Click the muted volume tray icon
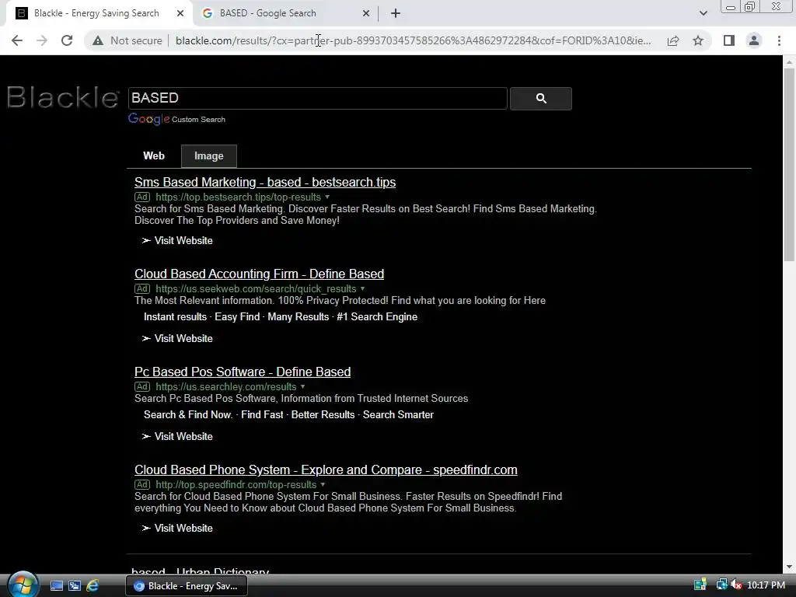The height and width of the screenshot is (597, 796). pyautogui.click(x=736, y=585)
